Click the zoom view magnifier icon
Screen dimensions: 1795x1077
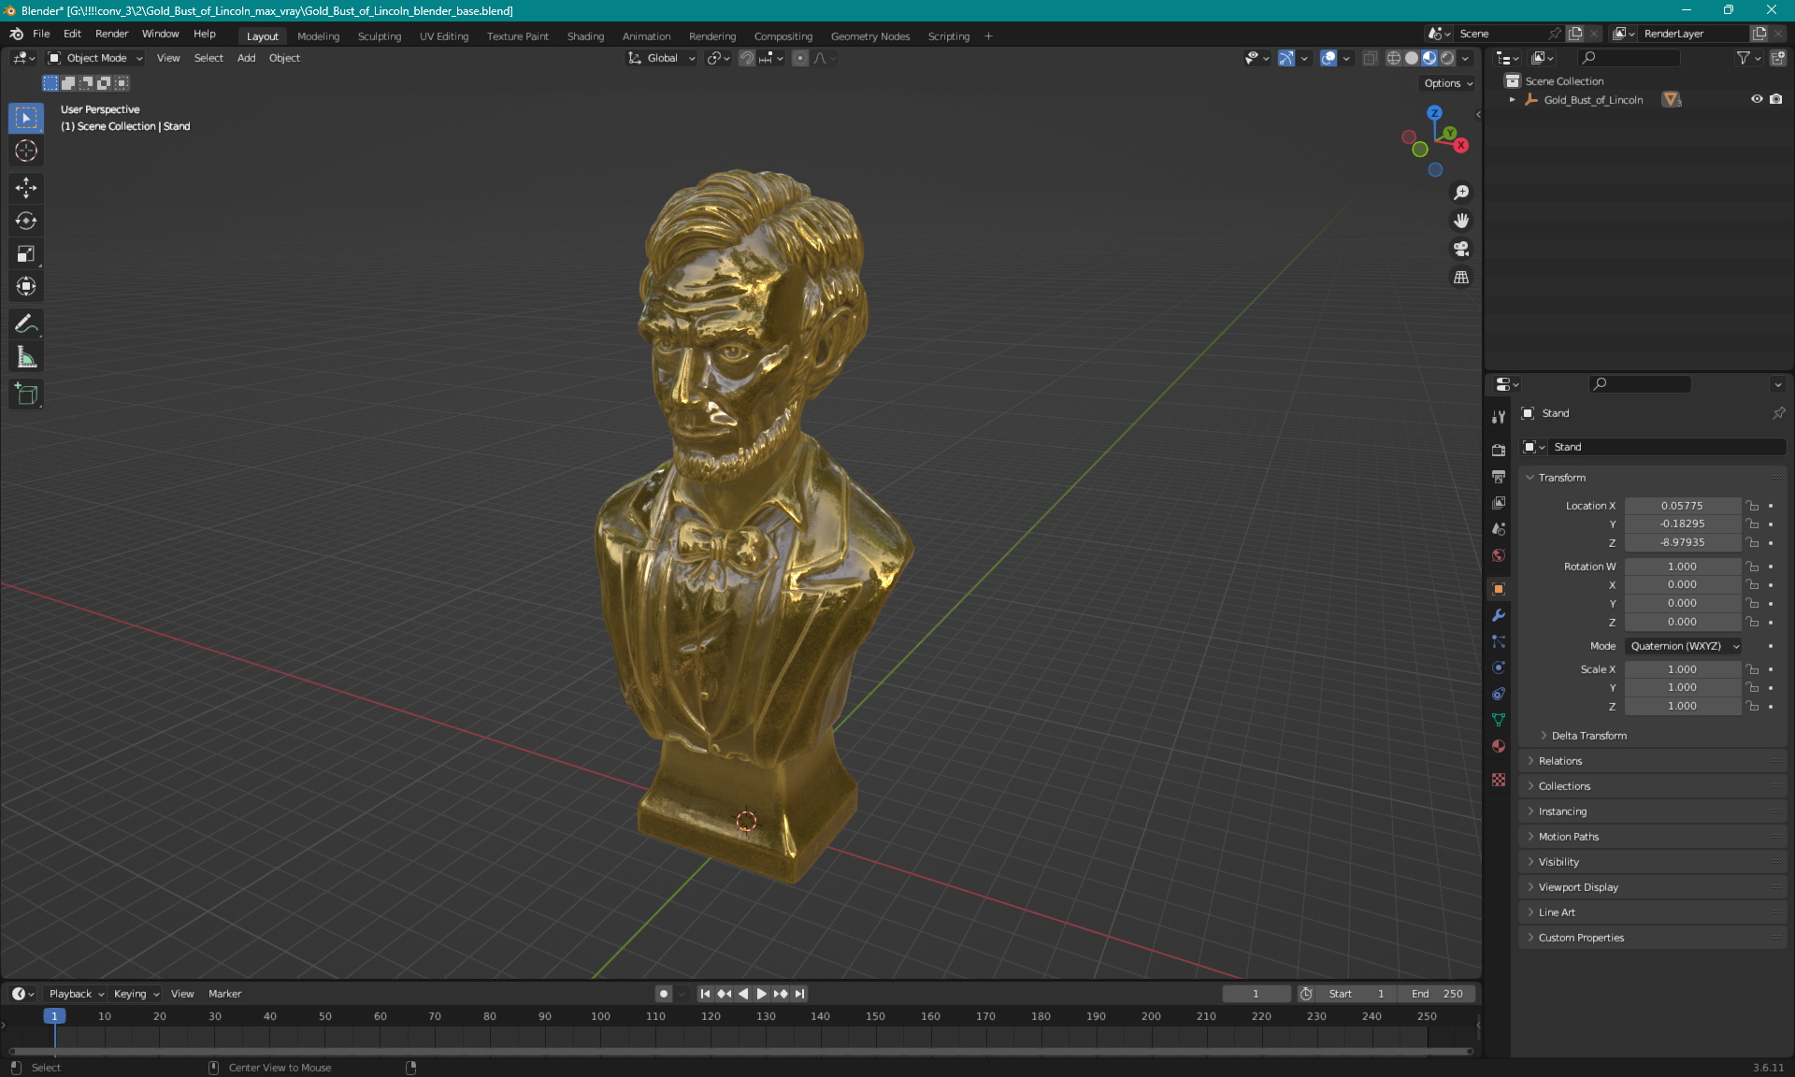click(x=1461, y=193)
